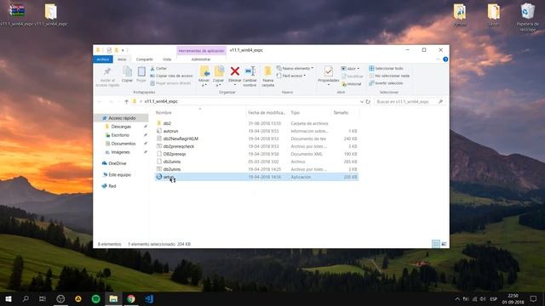Switch to large icons view in the status bar
The width and height of the screenshot is (545, 306).
click(444, 244)
